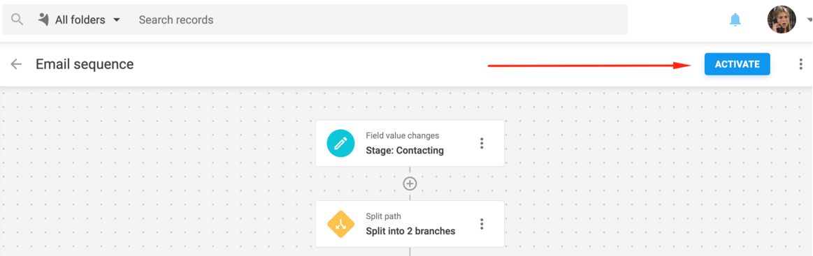Click the Field value changes label

402,135
